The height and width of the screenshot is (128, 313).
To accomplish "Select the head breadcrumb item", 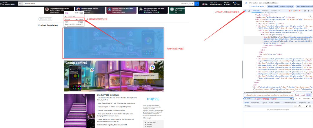I will pos(297,95).
